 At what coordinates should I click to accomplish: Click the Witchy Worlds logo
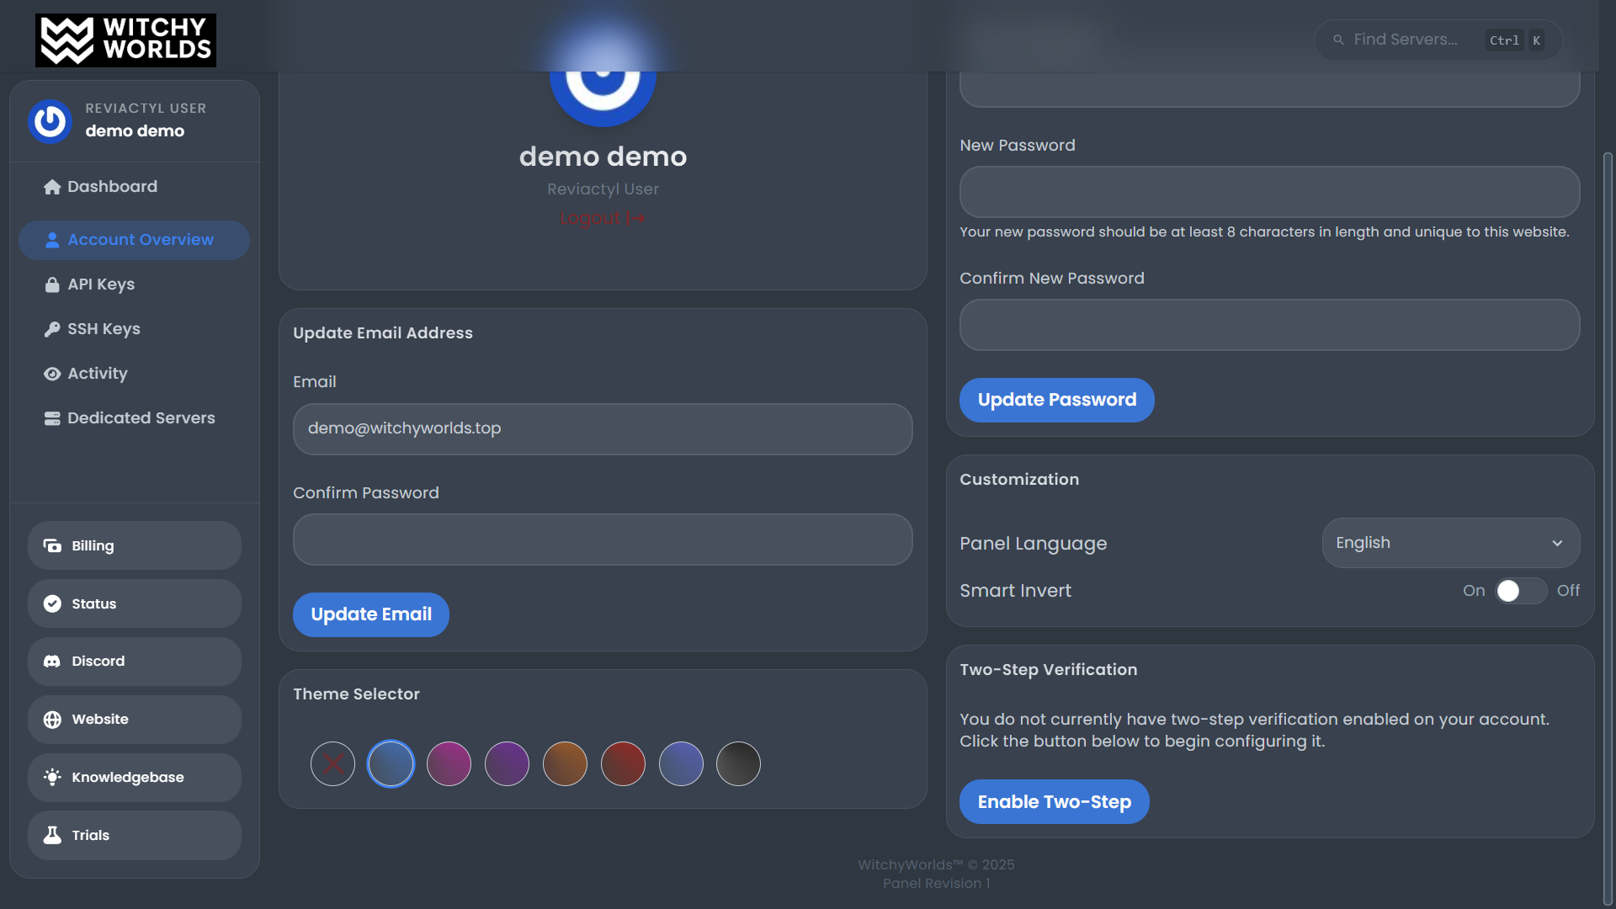tap(125, 40)
